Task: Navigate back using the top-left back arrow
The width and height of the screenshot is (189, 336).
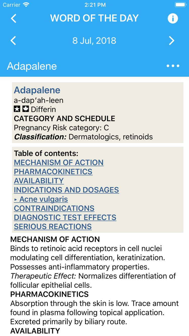Action: pos(13,18)
